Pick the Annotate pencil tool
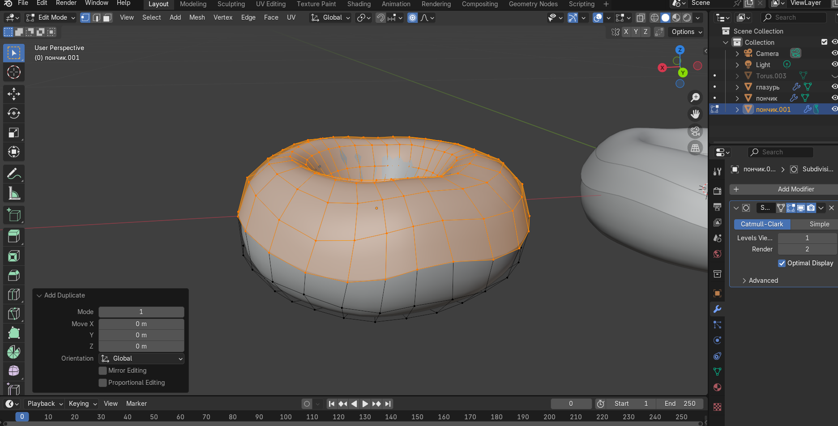This screenshot has width=838, height=426. tap(14, 174)
